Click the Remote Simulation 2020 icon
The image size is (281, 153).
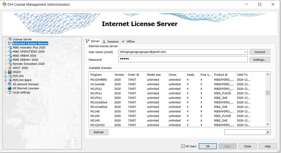[x=10, y=64]
